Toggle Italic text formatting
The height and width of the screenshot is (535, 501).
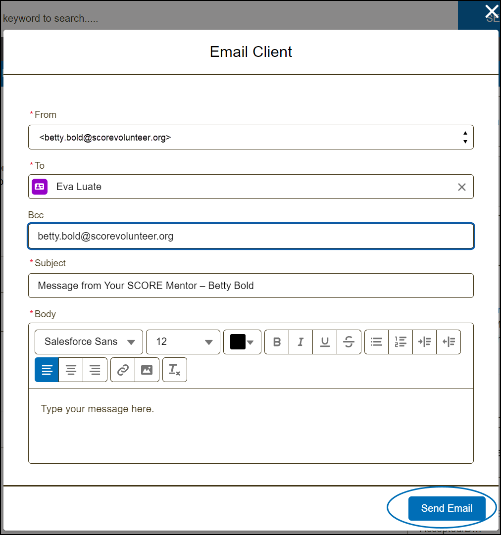(301, 342)
